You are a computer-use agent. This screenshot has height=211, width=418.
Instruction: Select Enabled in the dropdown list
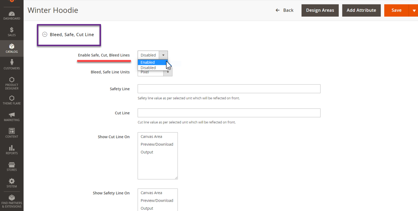(148, 62)
